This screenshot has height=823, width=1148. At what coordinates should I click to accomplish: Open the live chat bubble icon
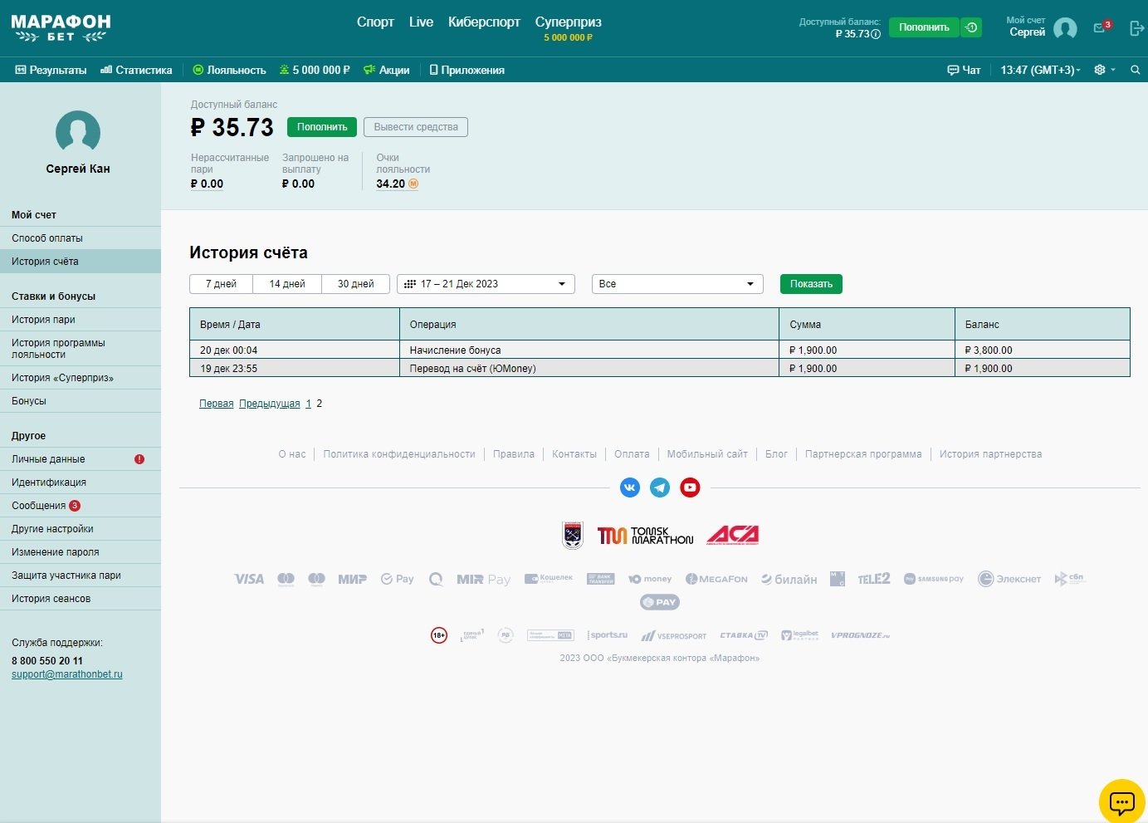tap(1121, 802)
